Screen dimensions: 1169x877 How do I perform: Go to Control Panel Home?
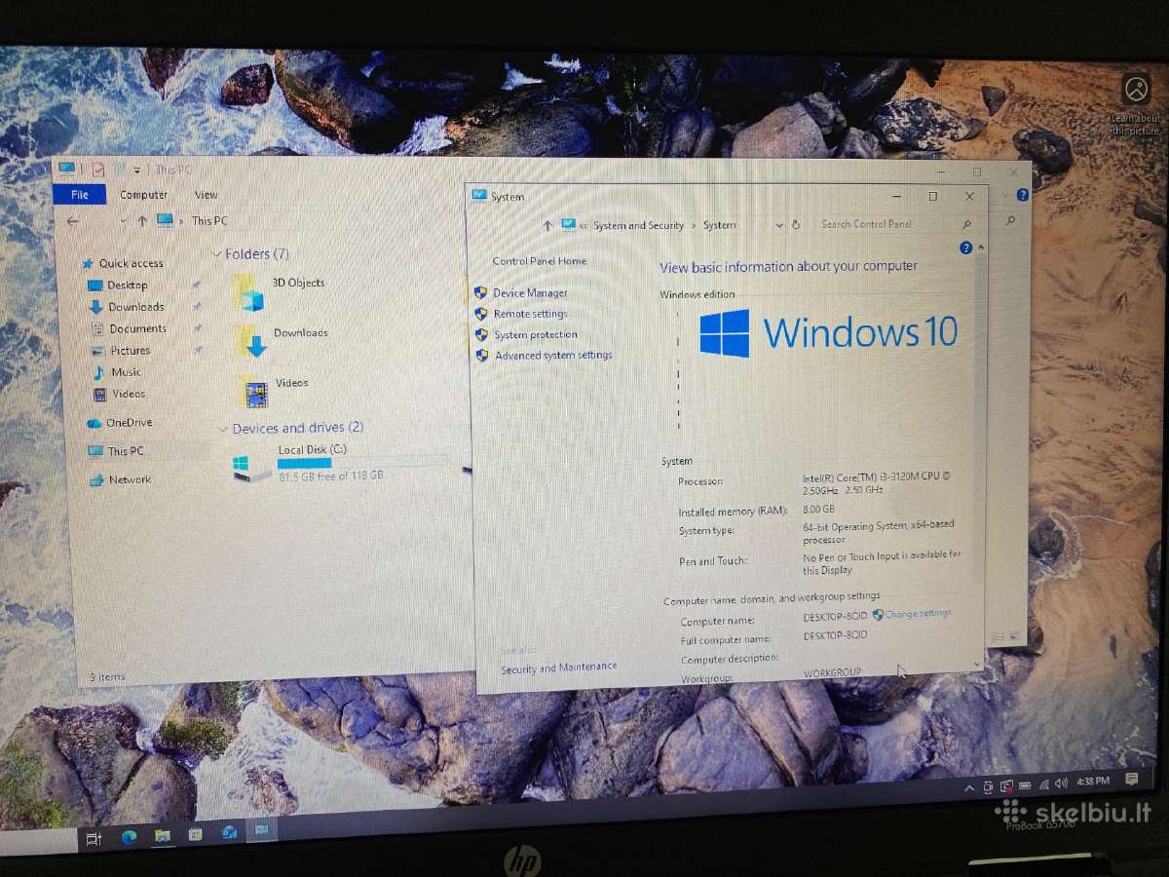539,261
